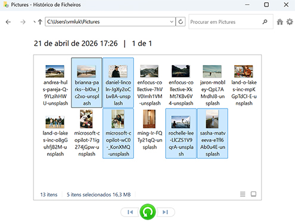Navigate back with the left arrow
Screen dimensions: 295x222
click(x=8, y=22)
